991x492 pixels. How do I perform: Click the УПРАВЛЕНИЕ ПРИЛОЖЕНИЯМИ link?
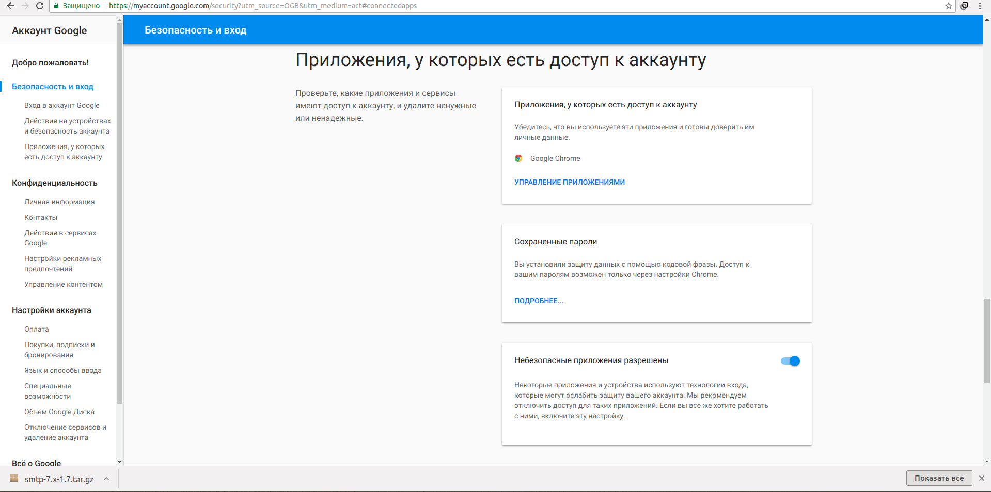click(x=569, y=182)
